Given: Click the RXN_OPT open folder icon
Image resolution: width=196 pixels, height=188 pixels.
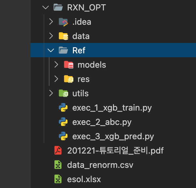Looking at the screenshot, I should (58, 7).
